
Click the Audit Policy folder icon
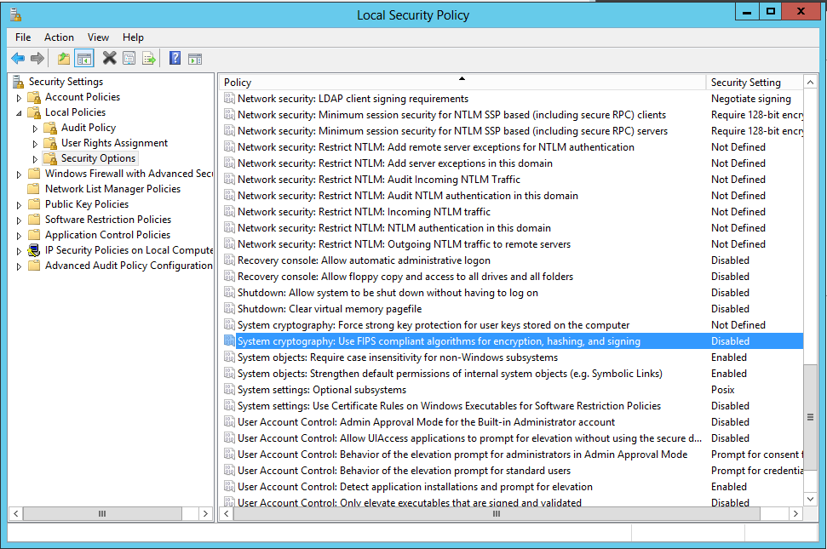coord(50,128)
